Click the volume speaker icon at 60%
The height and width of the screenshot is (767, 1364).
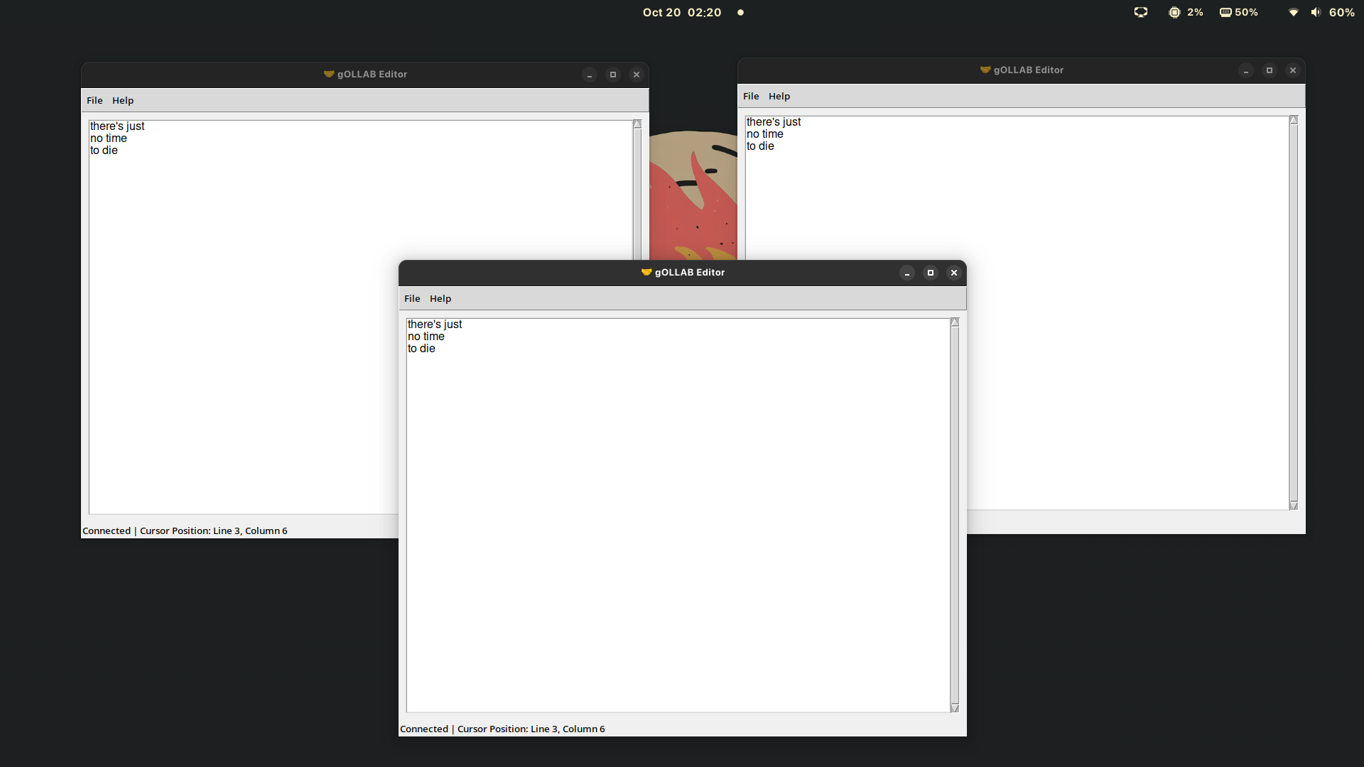[x=1316, y=12]
